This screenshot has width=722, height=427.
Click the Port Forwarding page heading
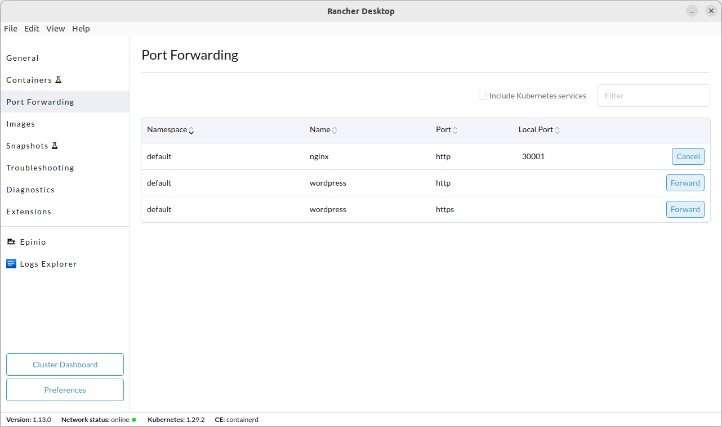pos(190,55)
